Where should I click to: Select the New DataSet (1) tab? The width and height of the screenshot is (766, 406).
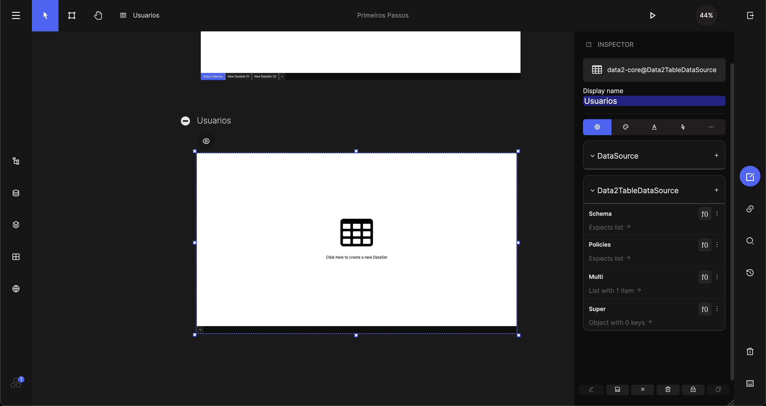point(238,76)
